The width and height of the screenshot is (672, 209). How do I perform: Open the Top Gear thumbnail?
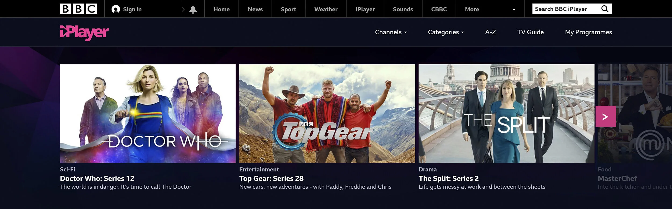[327, 113]
